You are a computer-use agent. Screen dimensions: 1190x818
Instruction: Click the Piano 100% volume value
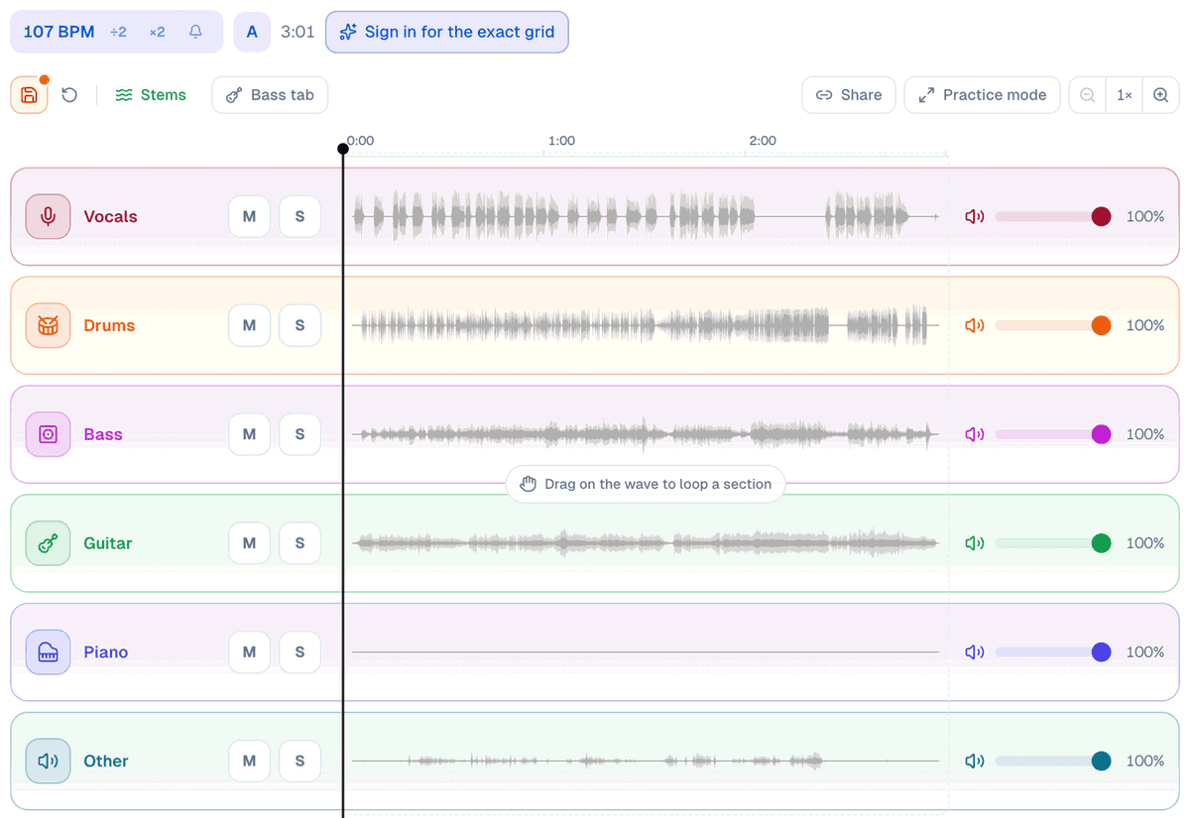pyautogui.click(x=1145, y=652)
